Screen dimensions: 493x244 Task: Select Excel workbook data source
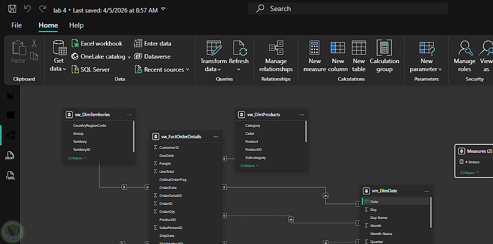97,44
